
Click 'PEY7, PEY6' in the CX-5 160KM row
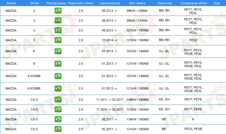click(193, 99)
